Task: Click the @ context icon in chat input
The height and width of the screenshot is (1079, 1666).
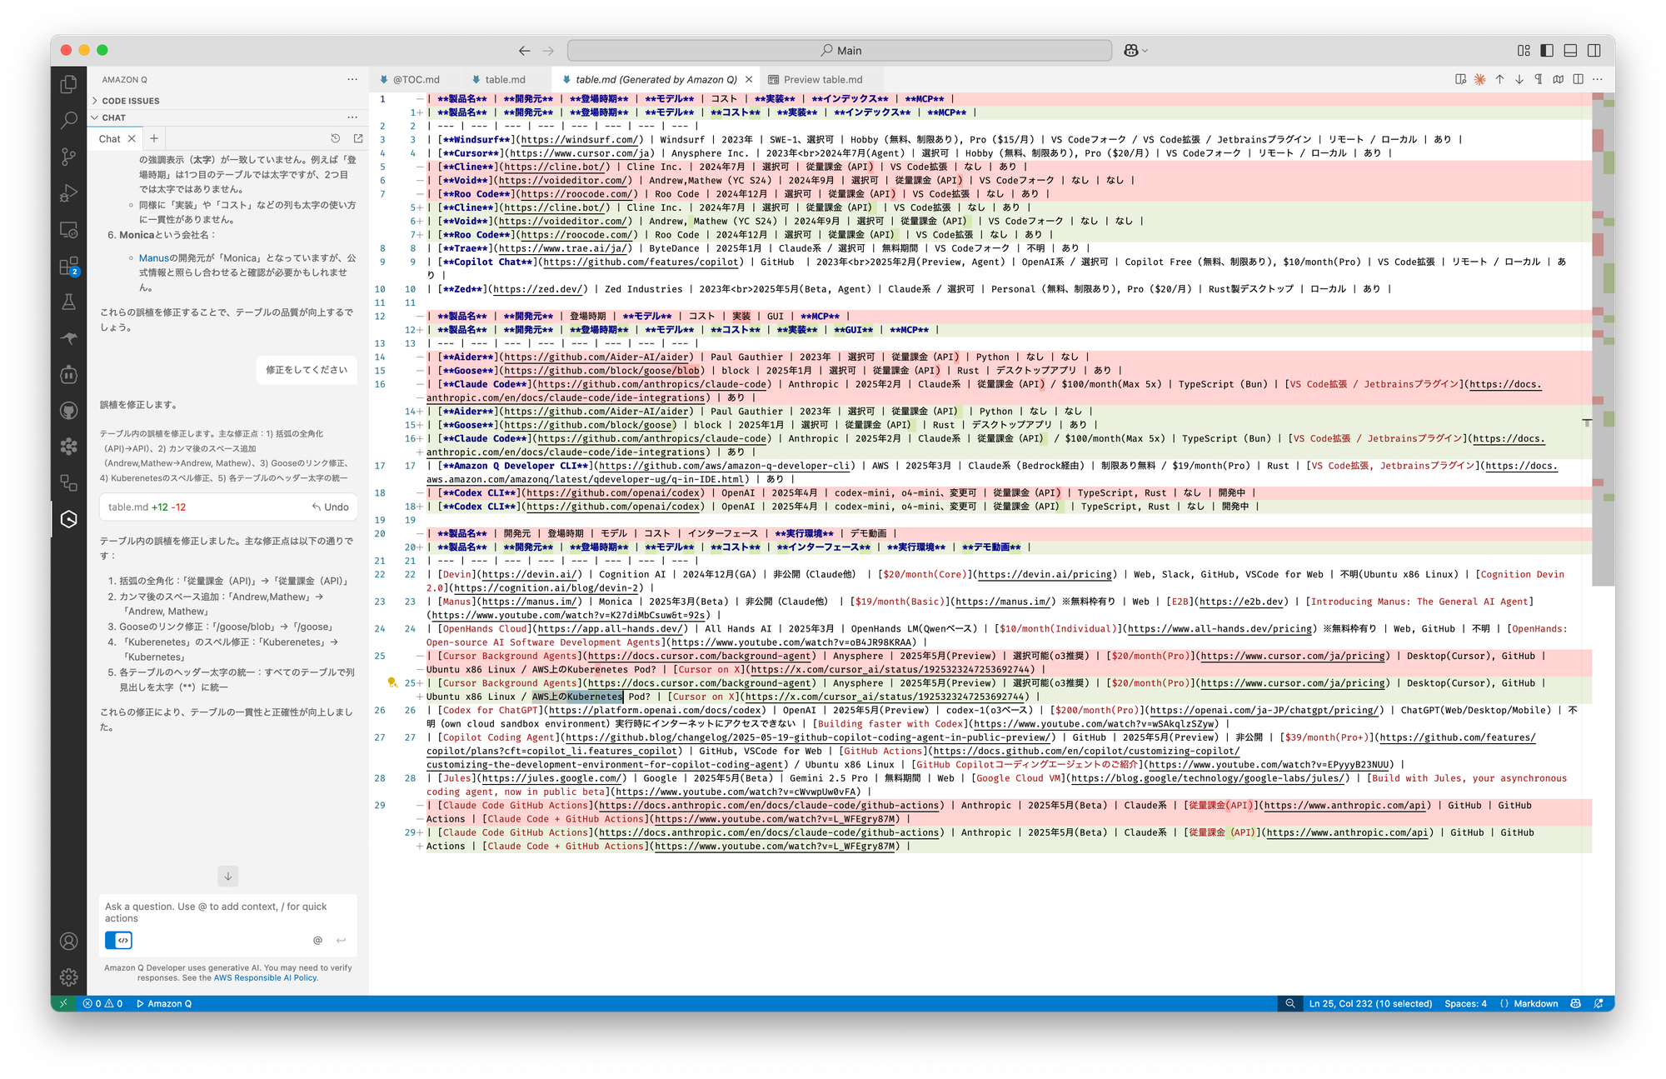Action: click(317, 940)
